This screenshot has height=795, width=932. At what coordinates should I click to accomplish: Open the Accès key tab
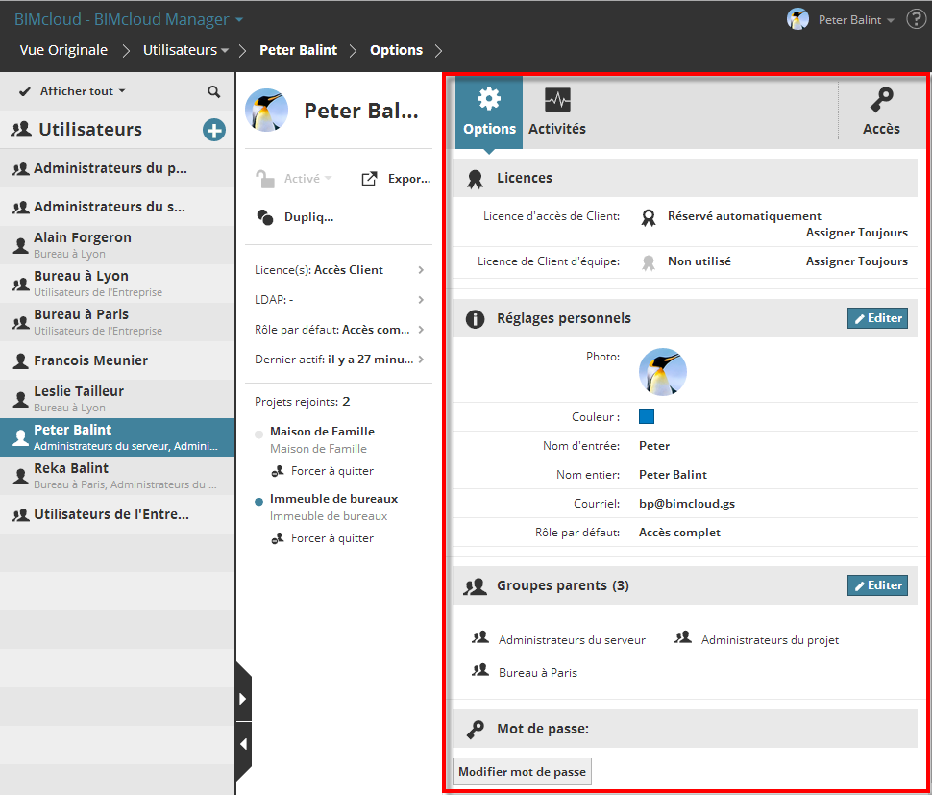[881, 112]
